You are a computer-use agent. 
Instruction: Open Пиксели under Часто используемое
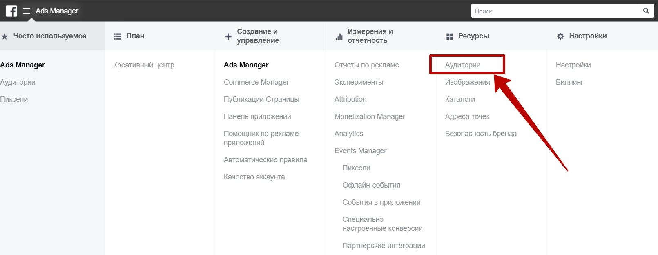(x=14, y=99)
